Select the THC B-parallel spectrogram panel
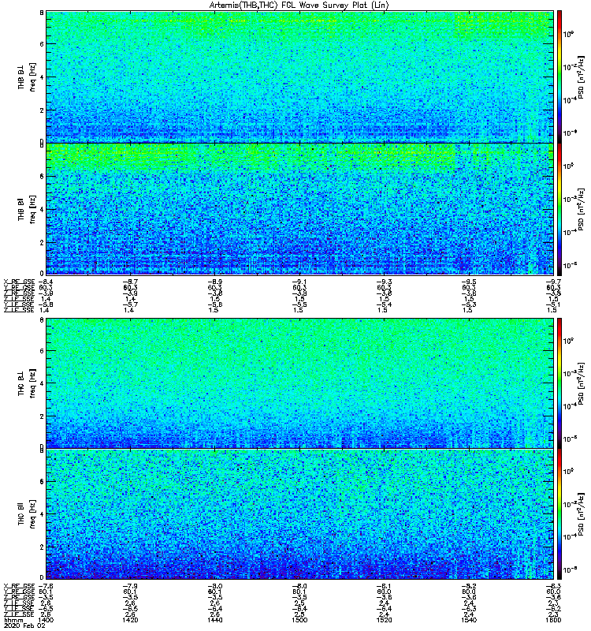This screenshot has width=591, height=631. (300, 514)
